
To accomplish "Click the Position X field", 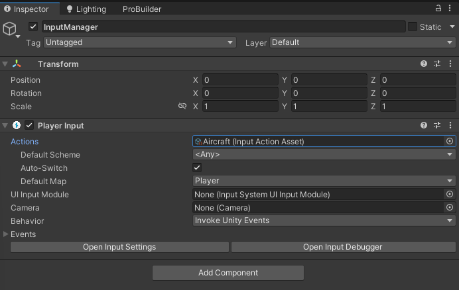I will point(240,80).
